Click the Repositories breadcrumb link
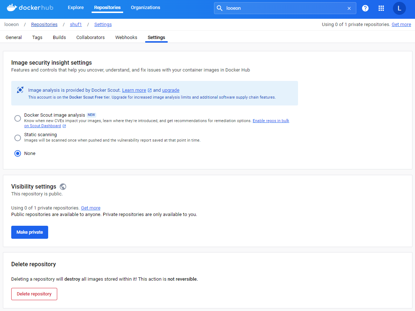This screenshot has height=311, width=415. click(44, 25)
